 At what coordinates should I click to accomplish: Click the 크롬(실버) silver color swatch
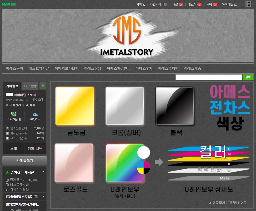(125, 106)
